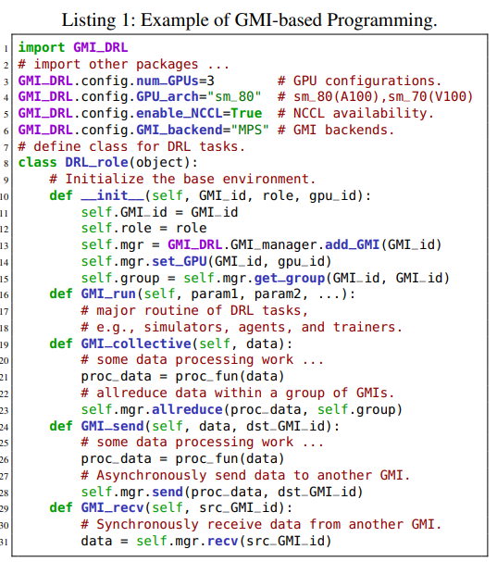The width and height of the screenshot is (497, 562).
Task: Click allreduce call on line 23
Action: click(x=187, y=409)
